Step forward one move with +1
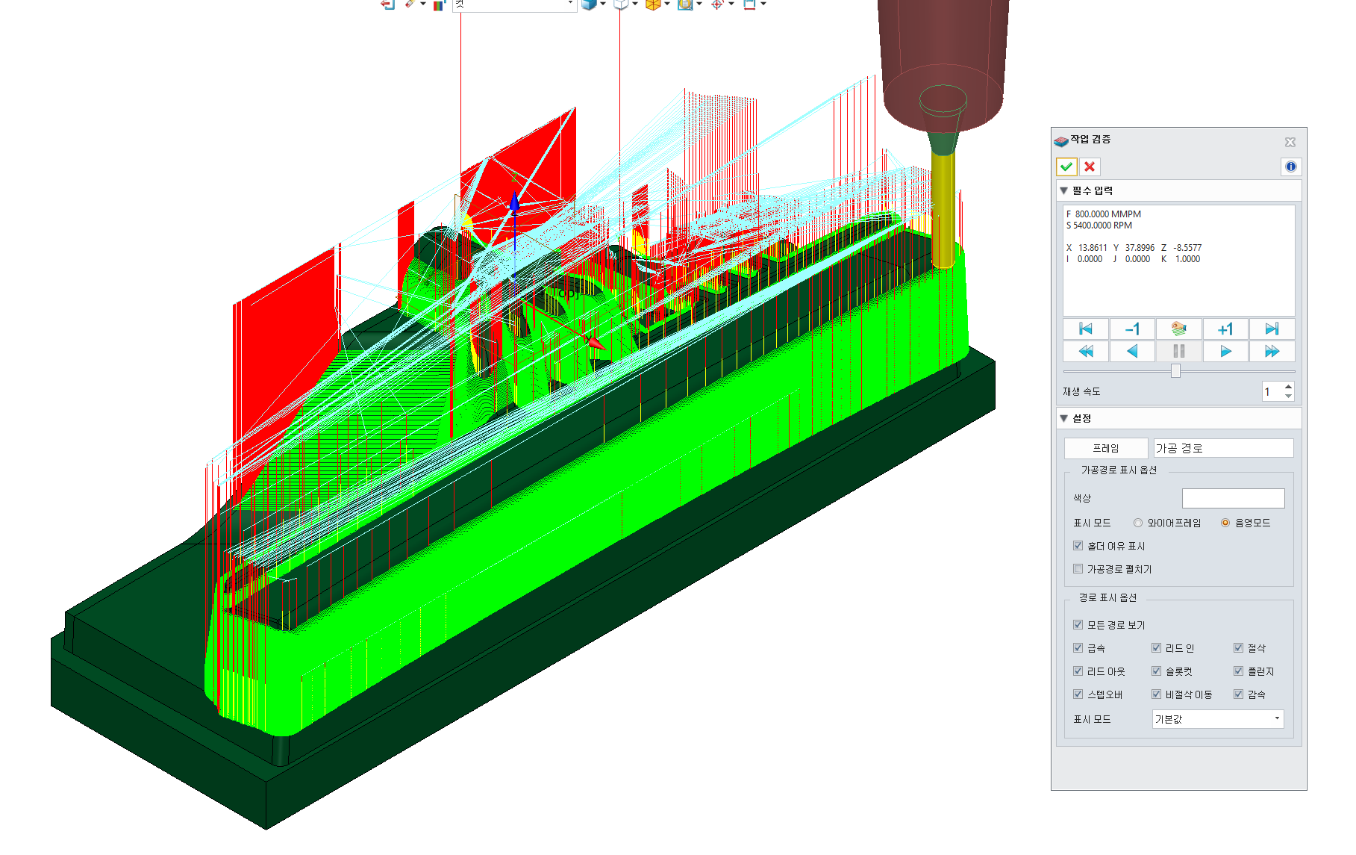The image size is (1356, 855). [1225, 329]
